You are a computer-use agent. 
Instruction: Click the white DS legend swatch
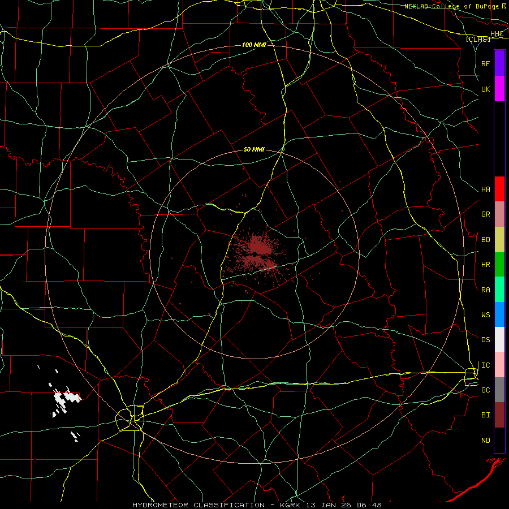tap(499, 339)
